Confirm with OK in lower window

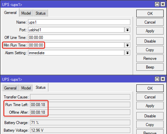click(x=150, y=88)
